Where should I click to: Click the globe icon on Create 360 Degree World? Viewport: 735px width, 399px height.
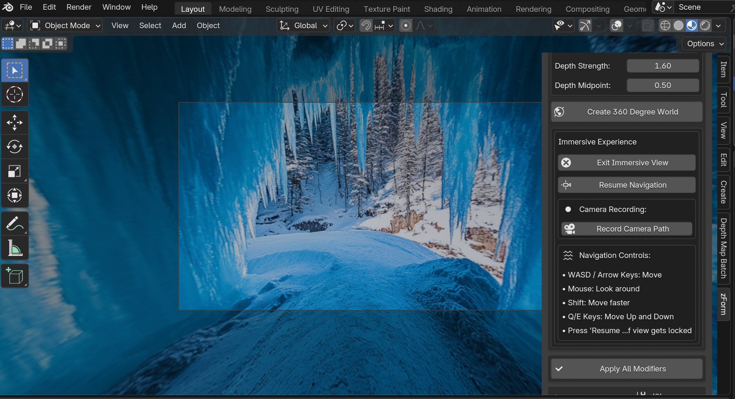click(559, 112)
